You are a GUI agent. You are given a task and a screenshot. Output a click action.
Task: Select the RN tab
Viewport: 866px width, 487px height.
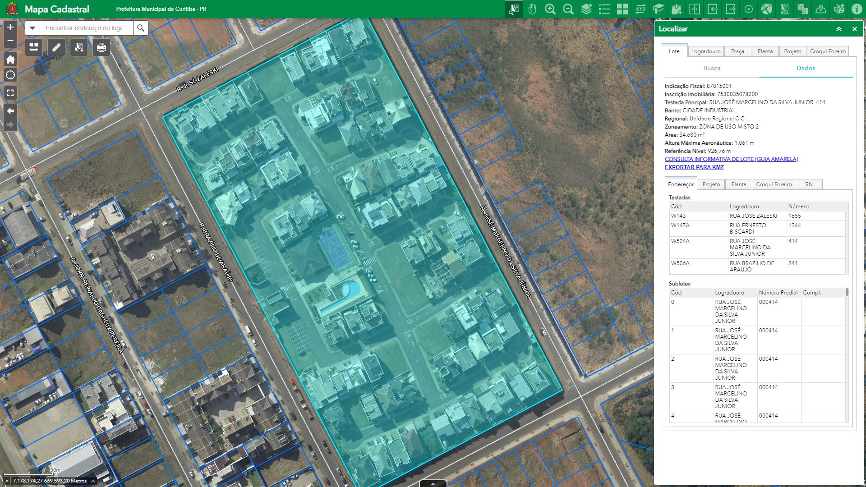(x=809, y=184)
